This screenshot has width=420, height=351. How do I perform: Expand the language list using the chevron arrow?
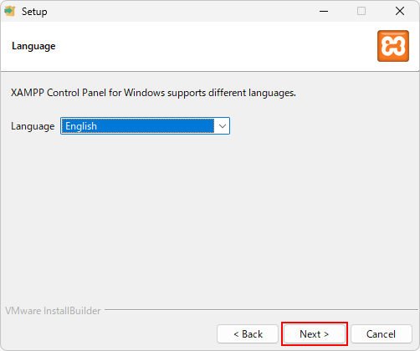[x=223, y=126]
